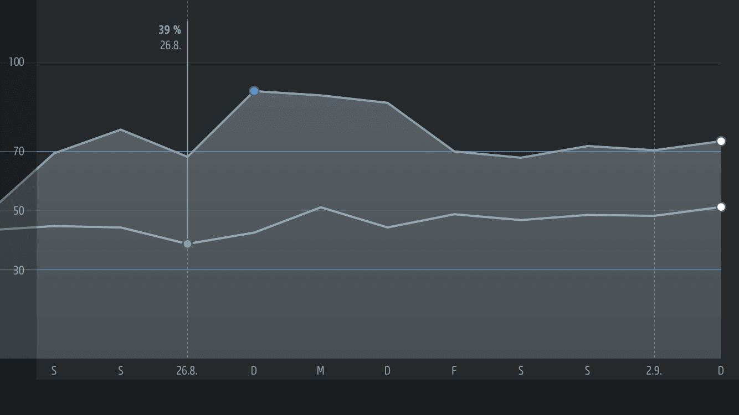
Task: Select the 26.8. date axis label
Action: (187, 371)
